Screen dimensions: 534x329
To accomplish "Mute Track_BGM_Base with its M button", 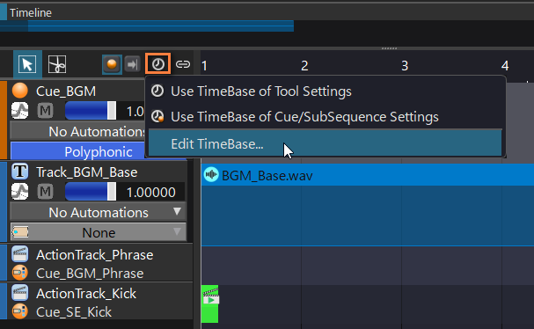I will click(45, 192).
